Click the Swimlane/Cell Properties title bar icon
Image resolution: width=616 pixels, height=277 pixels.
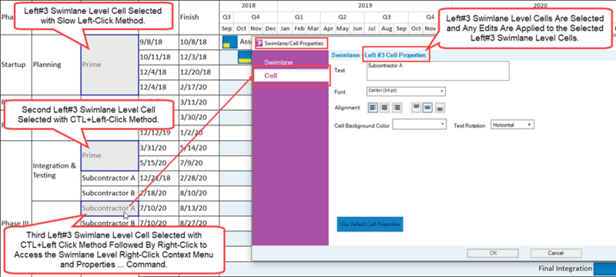coord(259,43)
